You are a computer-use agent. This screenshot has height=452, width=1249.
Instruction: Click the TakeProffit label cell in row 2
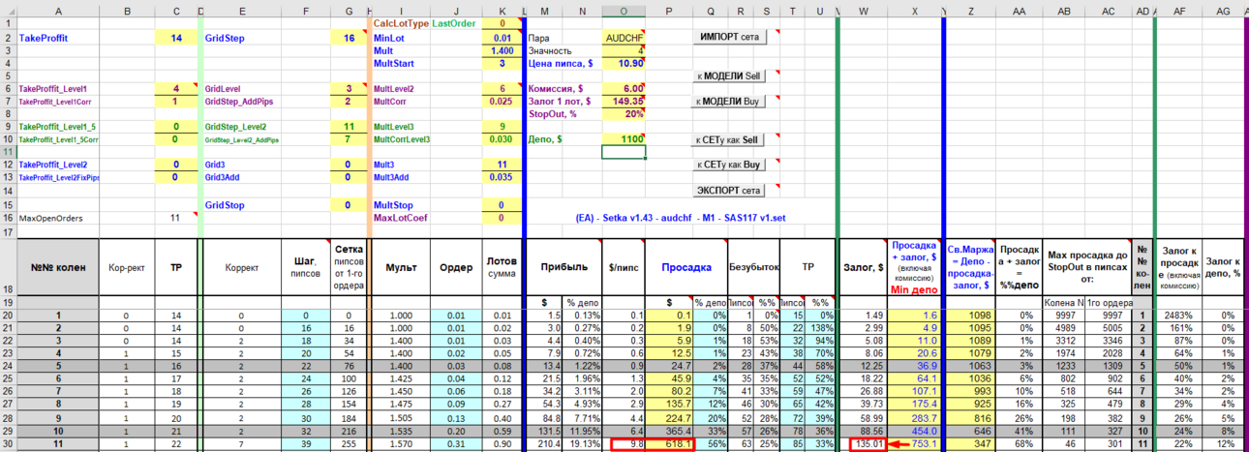[58, 37]
